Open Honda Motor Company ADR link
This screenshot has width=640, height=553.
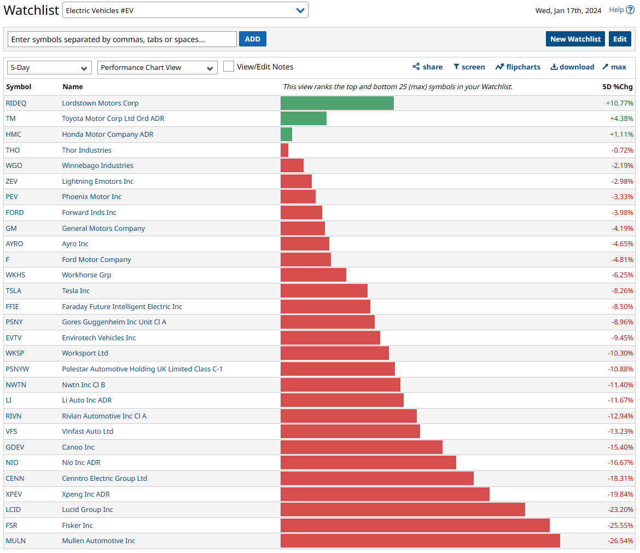tap(108, 134)
